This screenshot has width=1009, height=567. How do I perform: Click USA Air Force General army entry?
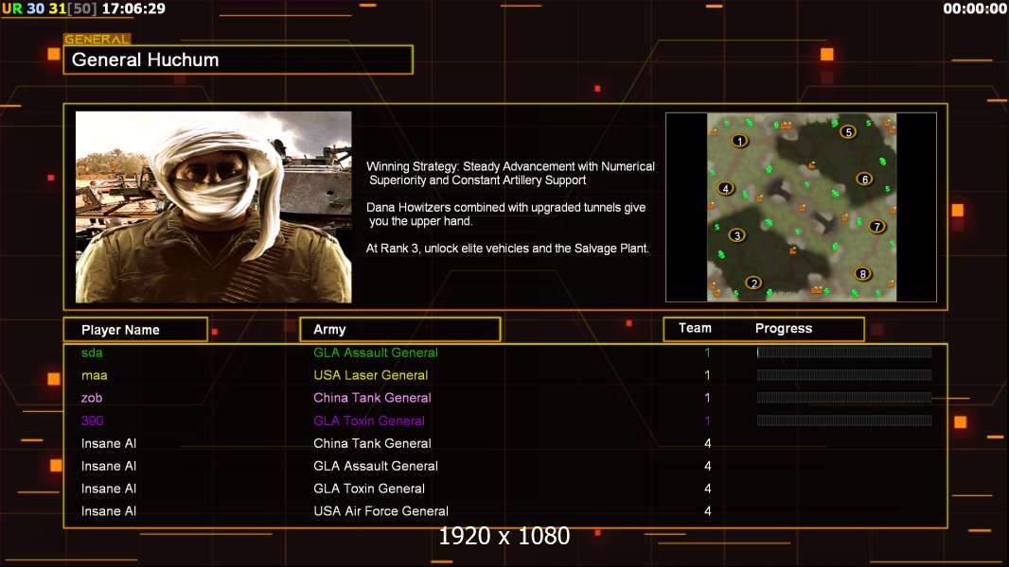point(381,511)
